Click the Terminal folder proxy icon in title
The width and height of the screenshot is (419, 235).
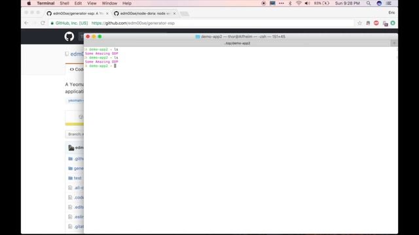[x=198, y=37]
